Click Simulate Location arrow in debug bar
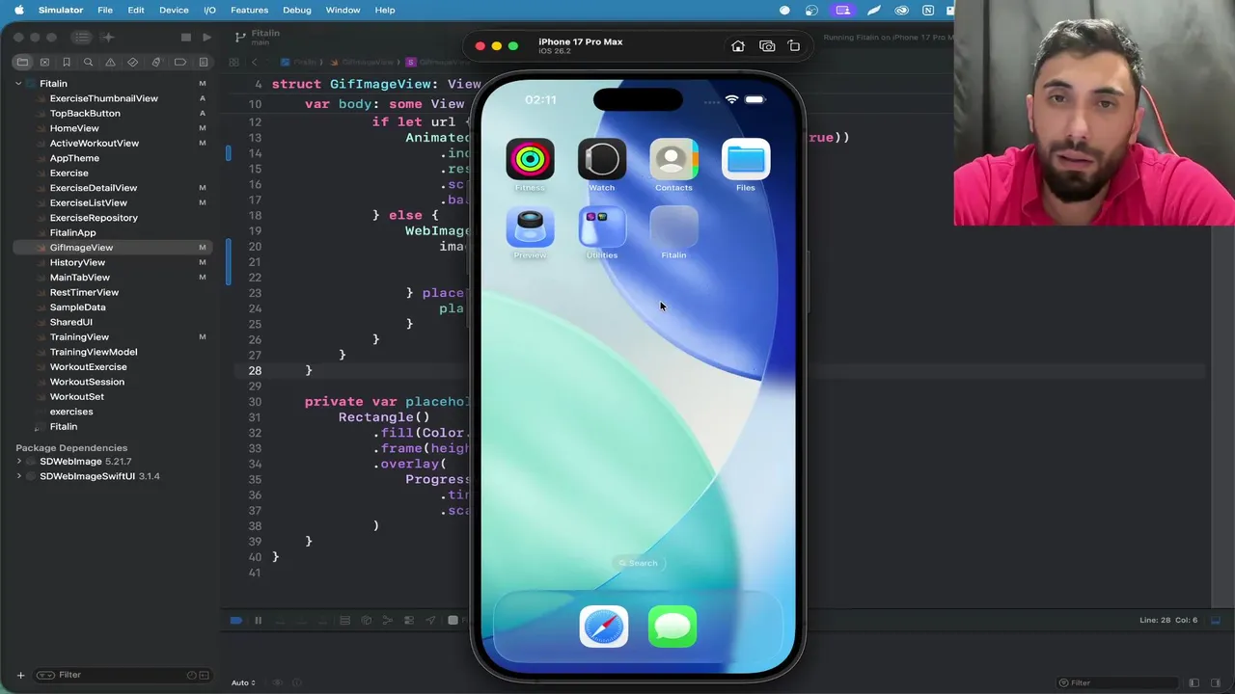Screen dimensions: 1235x694 pyautogui.click(x=430, y=621)
